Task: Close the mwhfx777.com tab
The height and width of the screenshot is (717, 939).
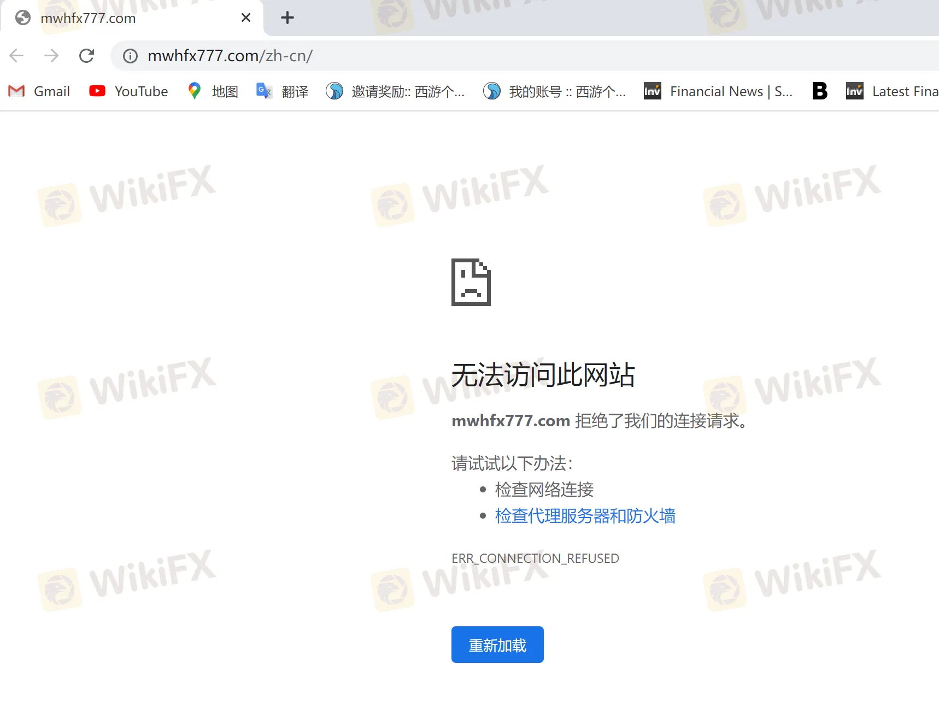Action: 246,17
